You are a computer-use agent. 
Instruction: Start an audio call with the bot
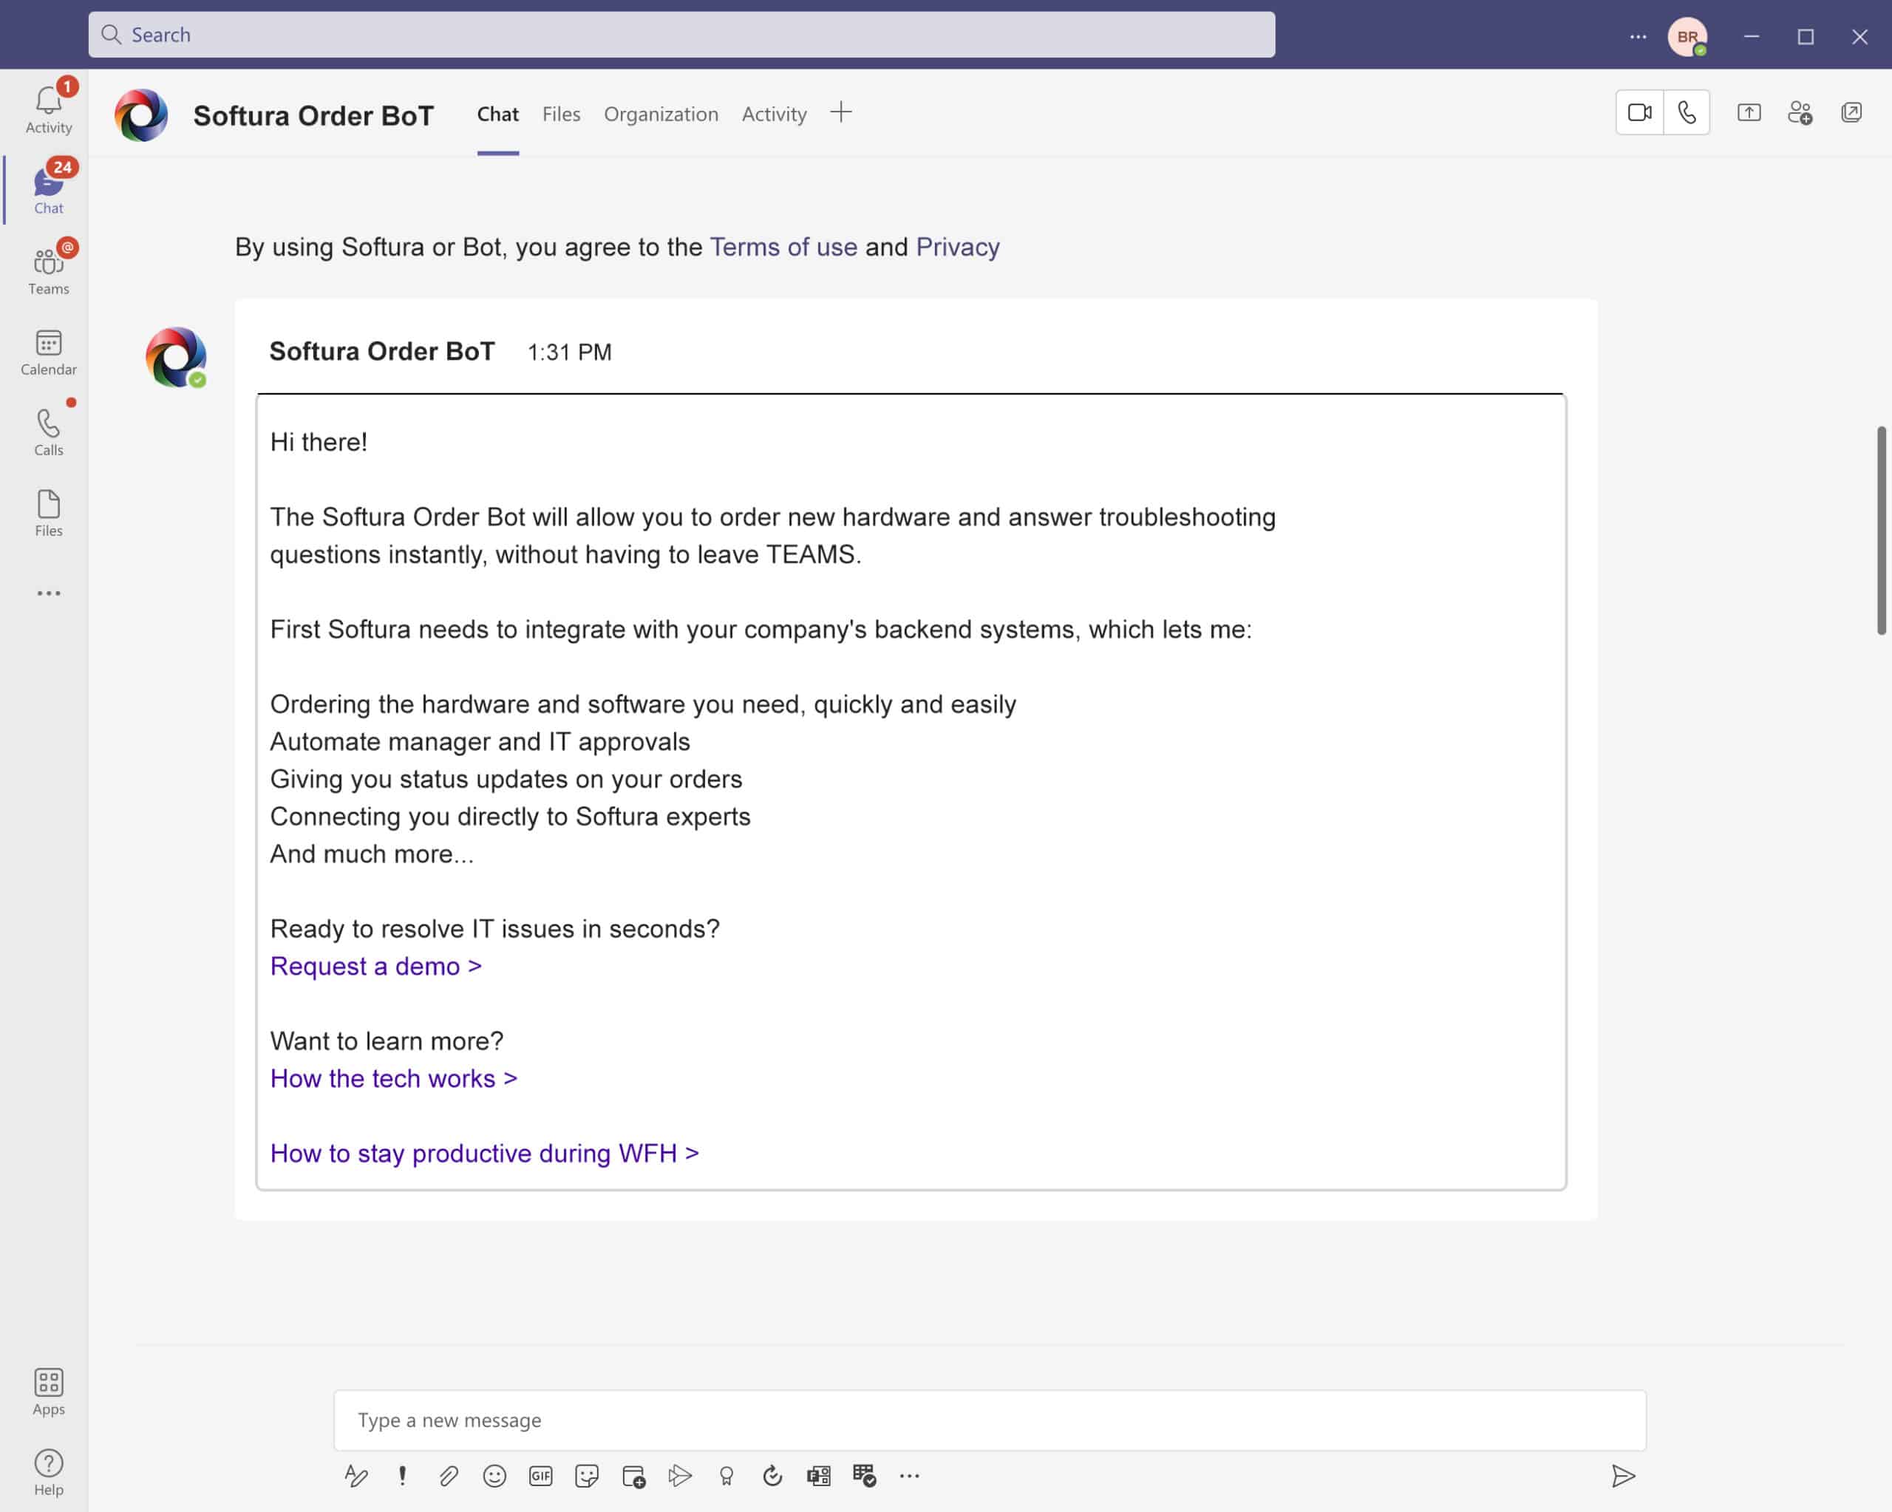[x=1687, y=112]
